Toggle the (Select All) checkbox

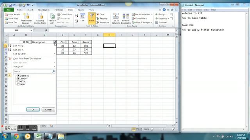tap(18, 76)
